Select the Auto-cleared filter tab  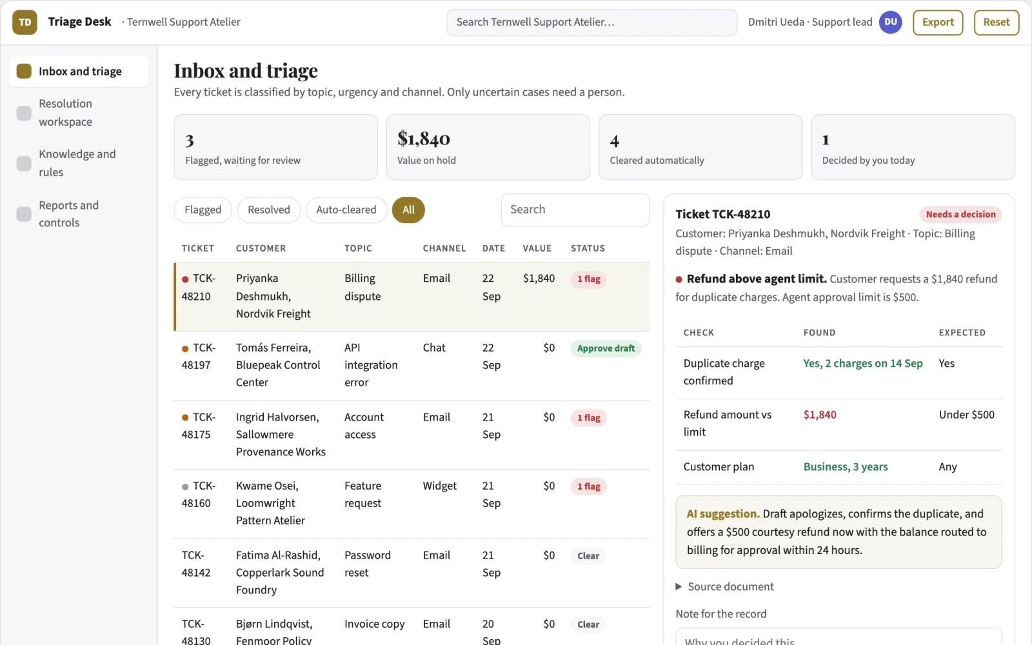346,210
